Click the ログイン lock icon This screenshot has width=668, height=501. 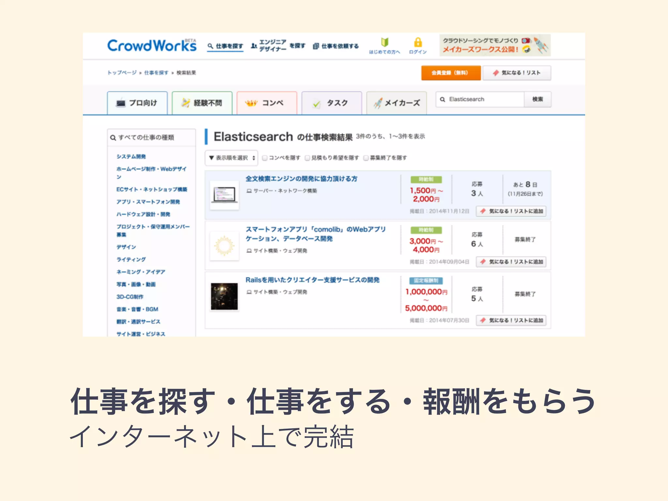(x=418, y=46)
